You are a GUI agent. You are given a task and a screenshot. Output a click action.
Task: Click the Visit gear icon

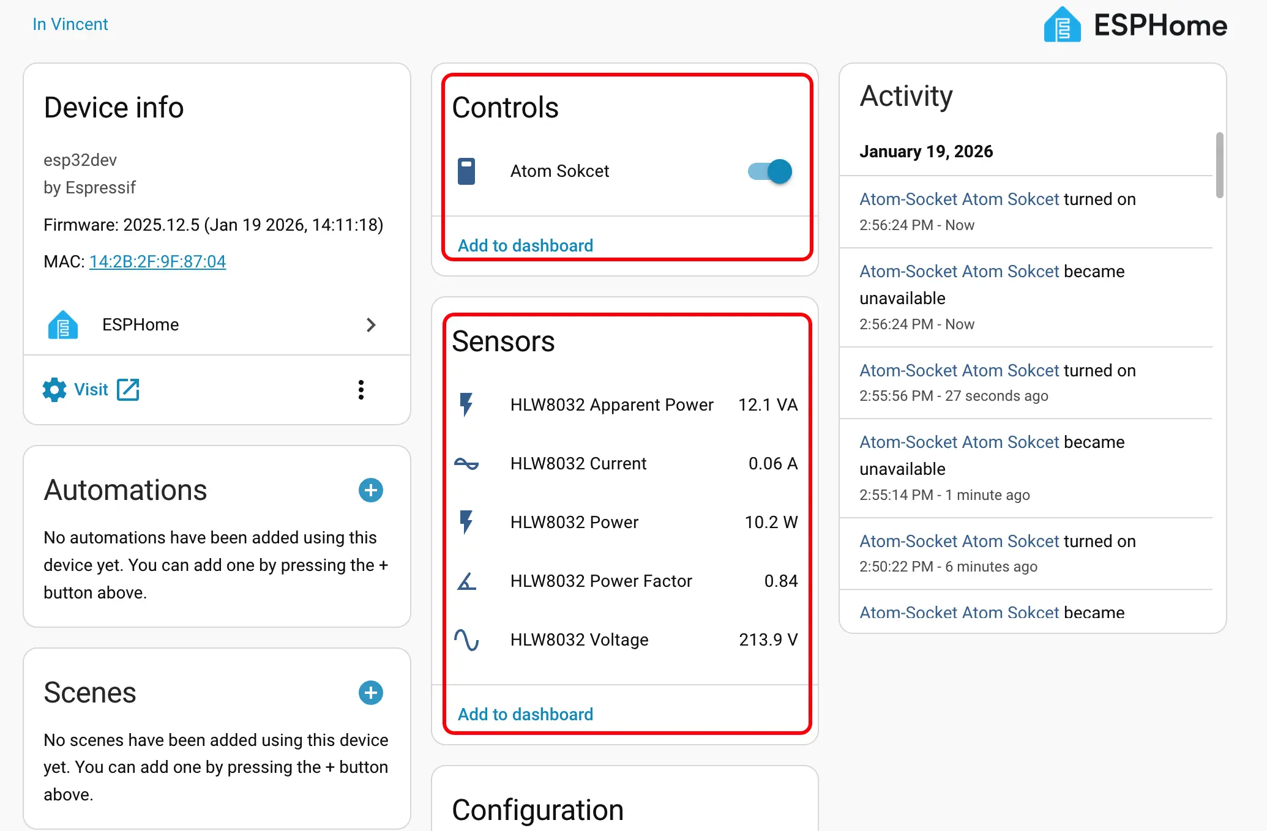(x=54, y=390)
